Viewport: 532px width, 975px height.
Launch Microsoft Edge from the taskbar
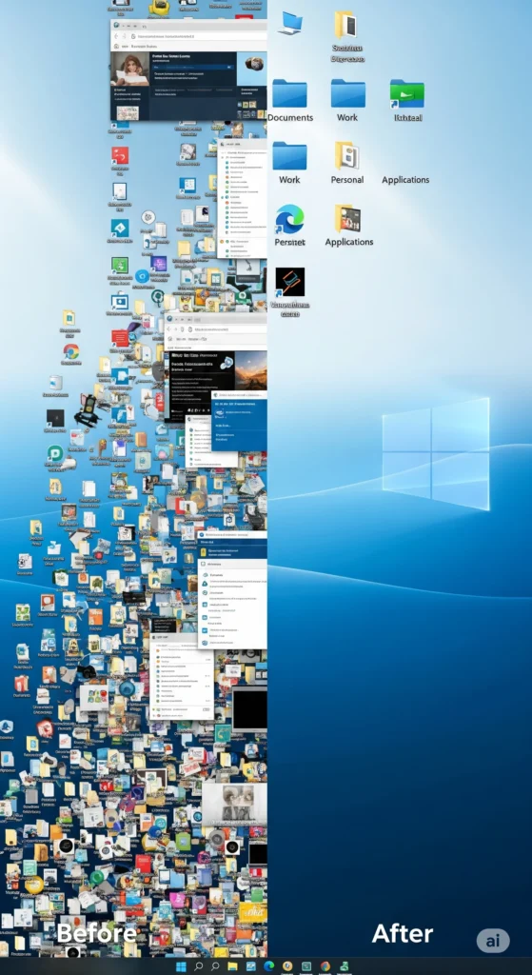(269, 966)
